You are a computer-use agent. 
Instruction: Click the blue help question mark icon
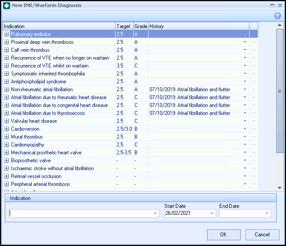pos(277,15)
